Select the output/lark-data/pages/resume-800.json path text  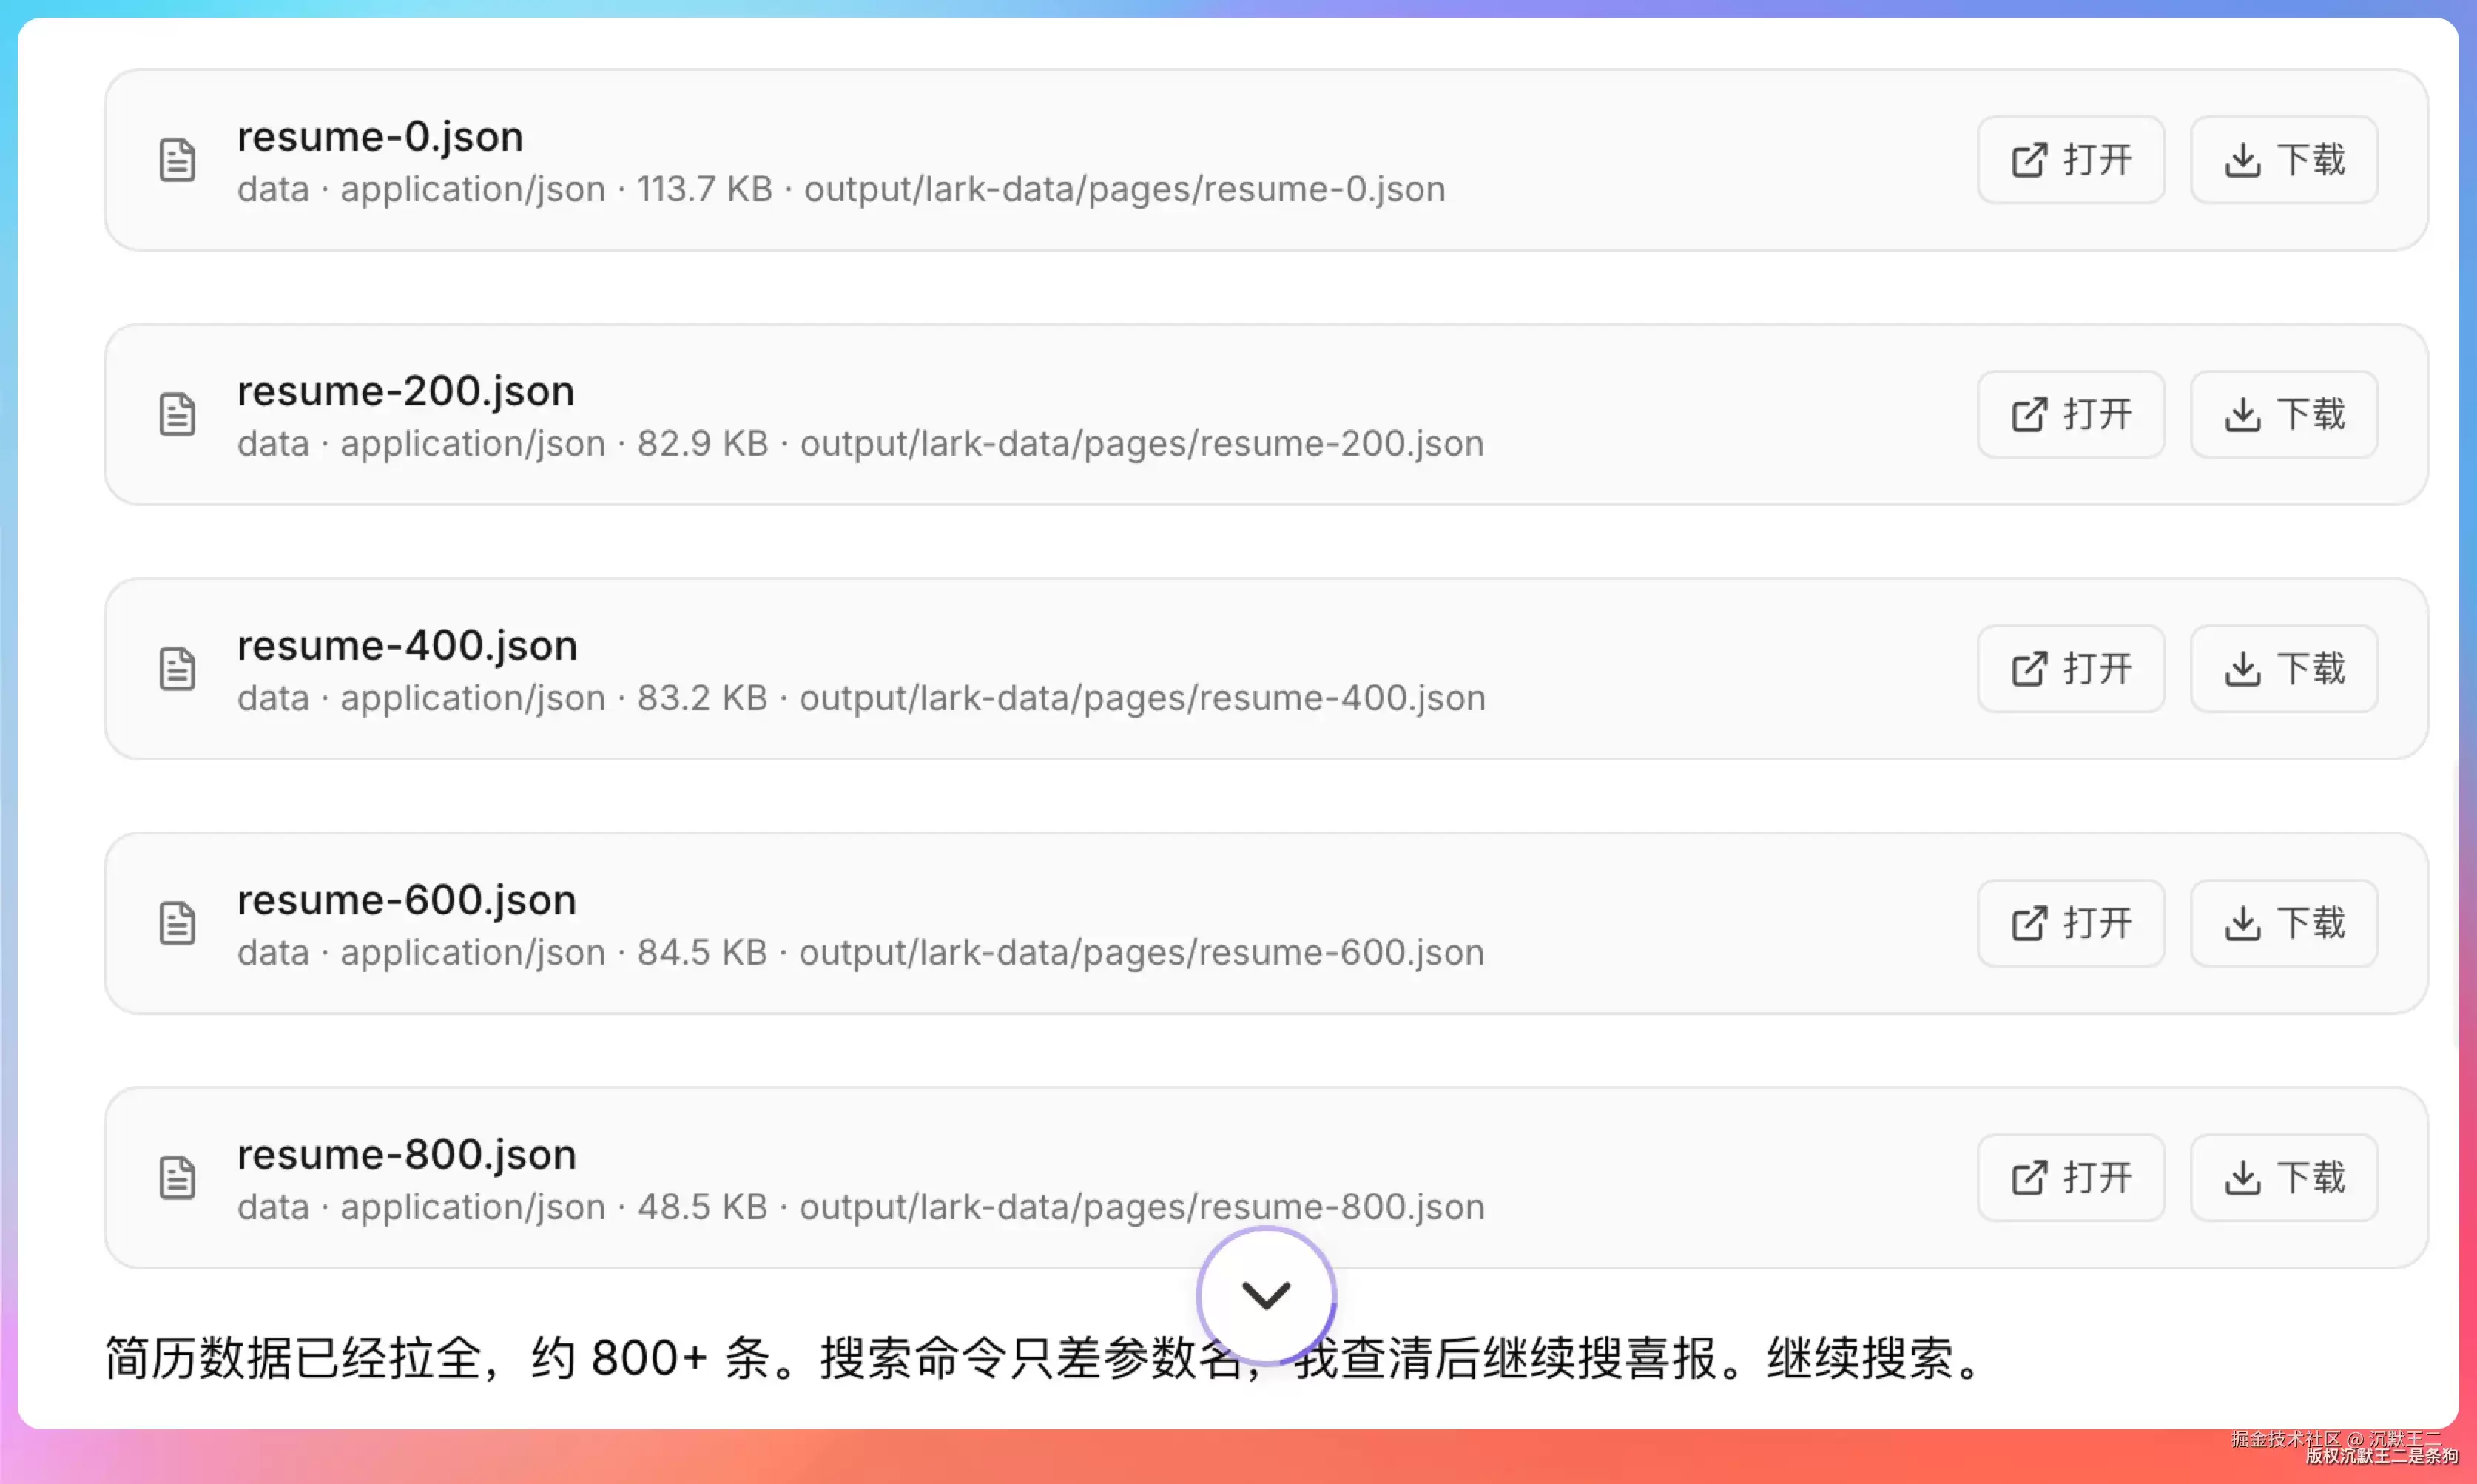[x=1142, y=1207]
